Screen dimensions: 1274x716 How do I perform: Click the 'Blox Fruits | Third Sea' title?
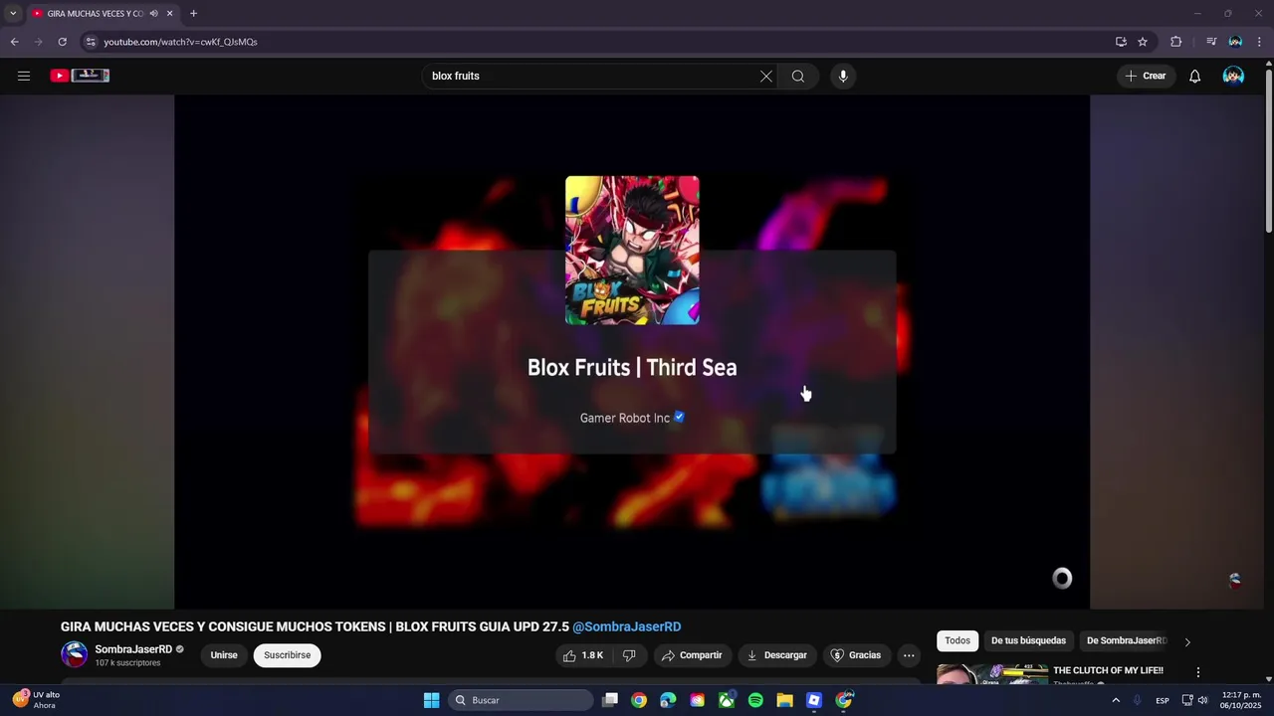[632, 367]
